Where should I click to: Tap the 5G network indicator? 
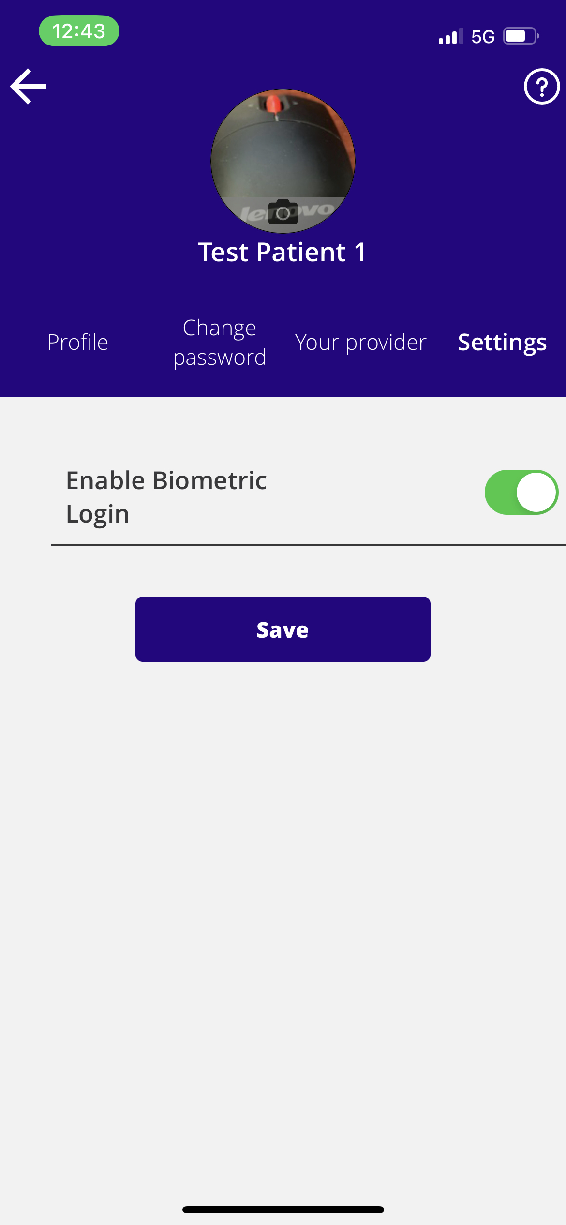pos(483,37)
